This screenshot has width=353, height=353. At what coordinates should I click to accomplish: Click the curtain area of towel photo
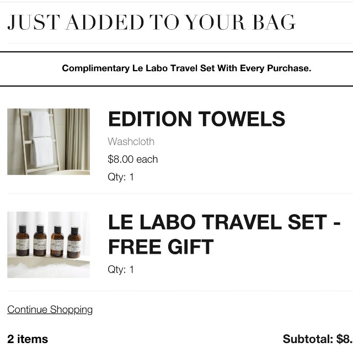click(77, 140)
